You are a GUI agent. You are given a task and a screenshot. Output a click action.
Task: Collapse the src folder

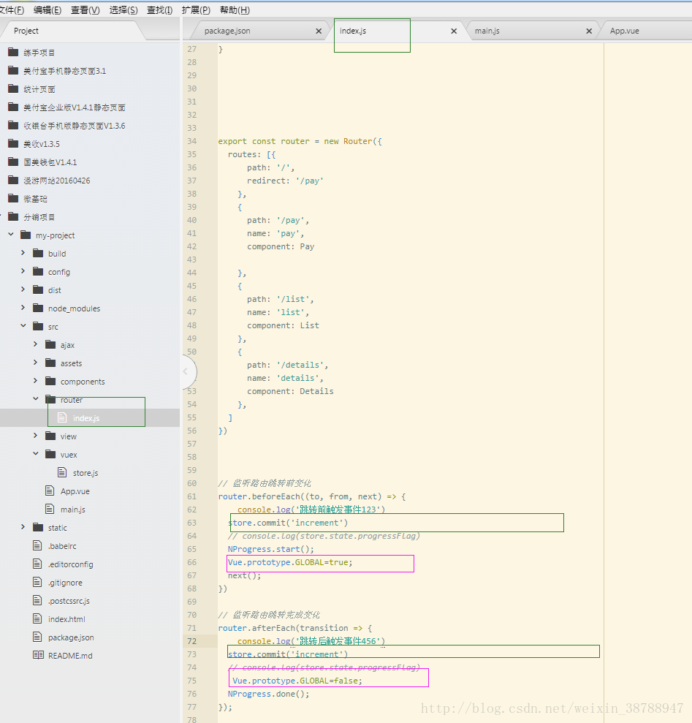coord(23,326)
